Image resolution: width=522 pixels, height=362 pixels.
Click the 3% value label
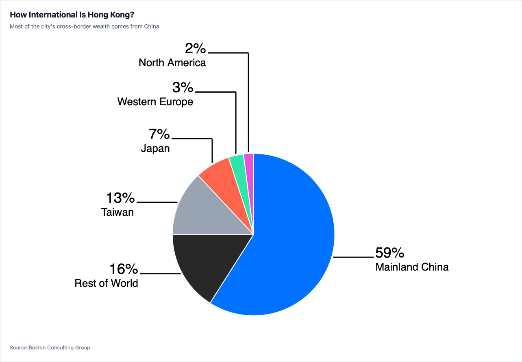click(183, 87)
